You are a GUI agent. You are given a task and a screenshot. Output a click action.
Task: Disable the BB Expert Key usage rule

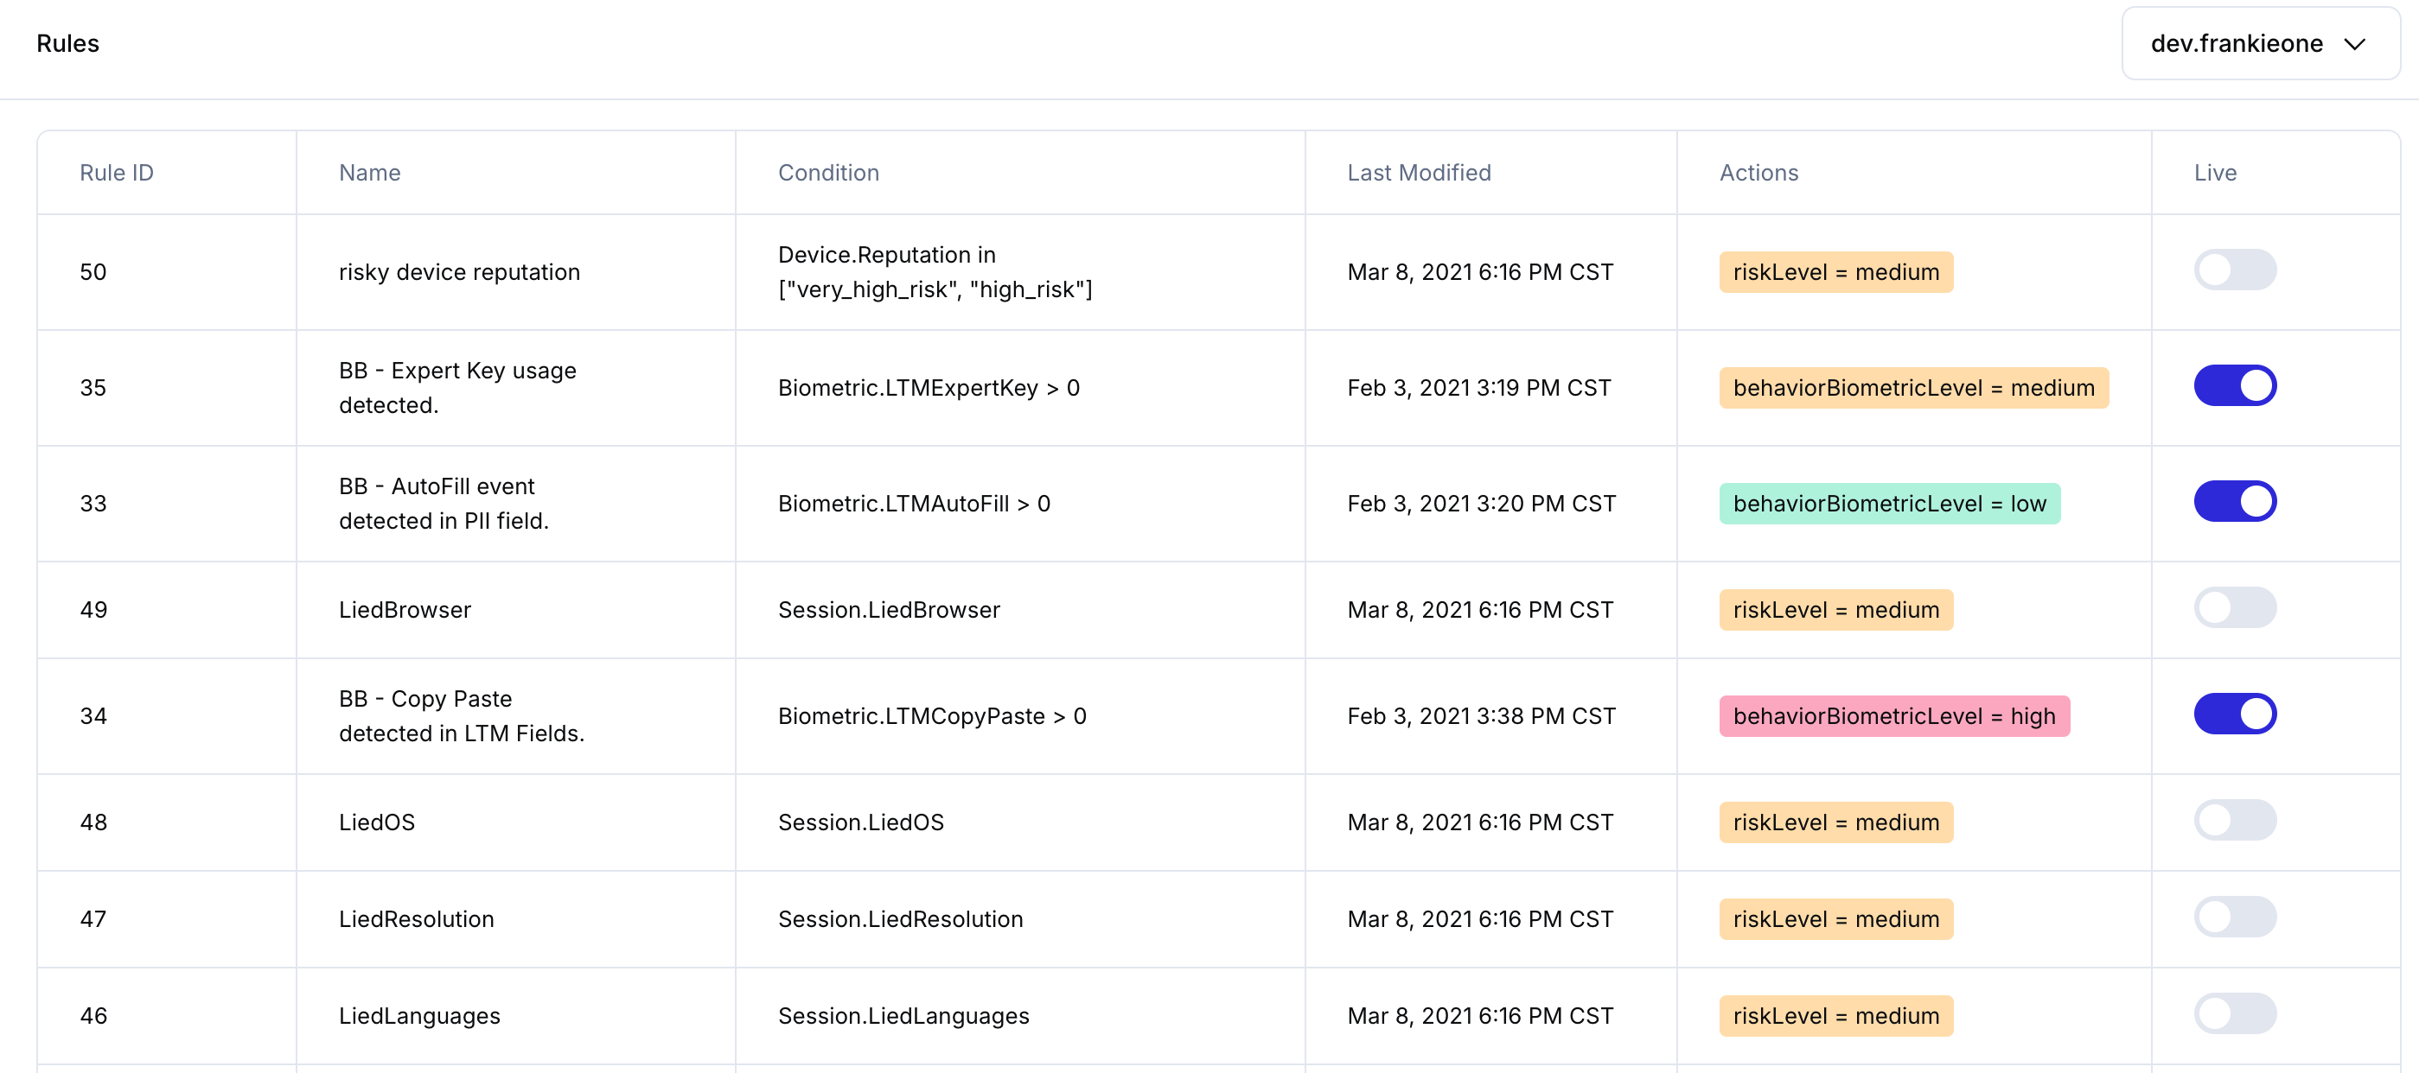(x=2234, y=386)
